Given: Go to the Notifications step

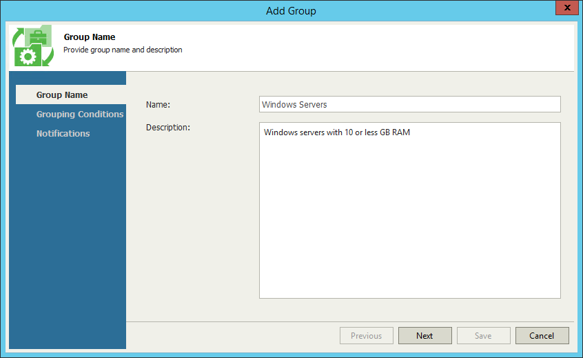Looking at the screenshot, I should pos(63,134).
